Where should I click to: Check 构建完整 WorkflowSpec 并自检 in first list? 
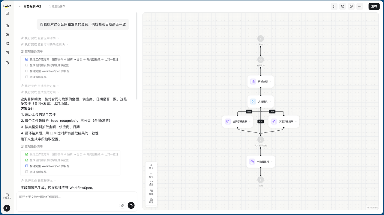[x=27, y=71]
